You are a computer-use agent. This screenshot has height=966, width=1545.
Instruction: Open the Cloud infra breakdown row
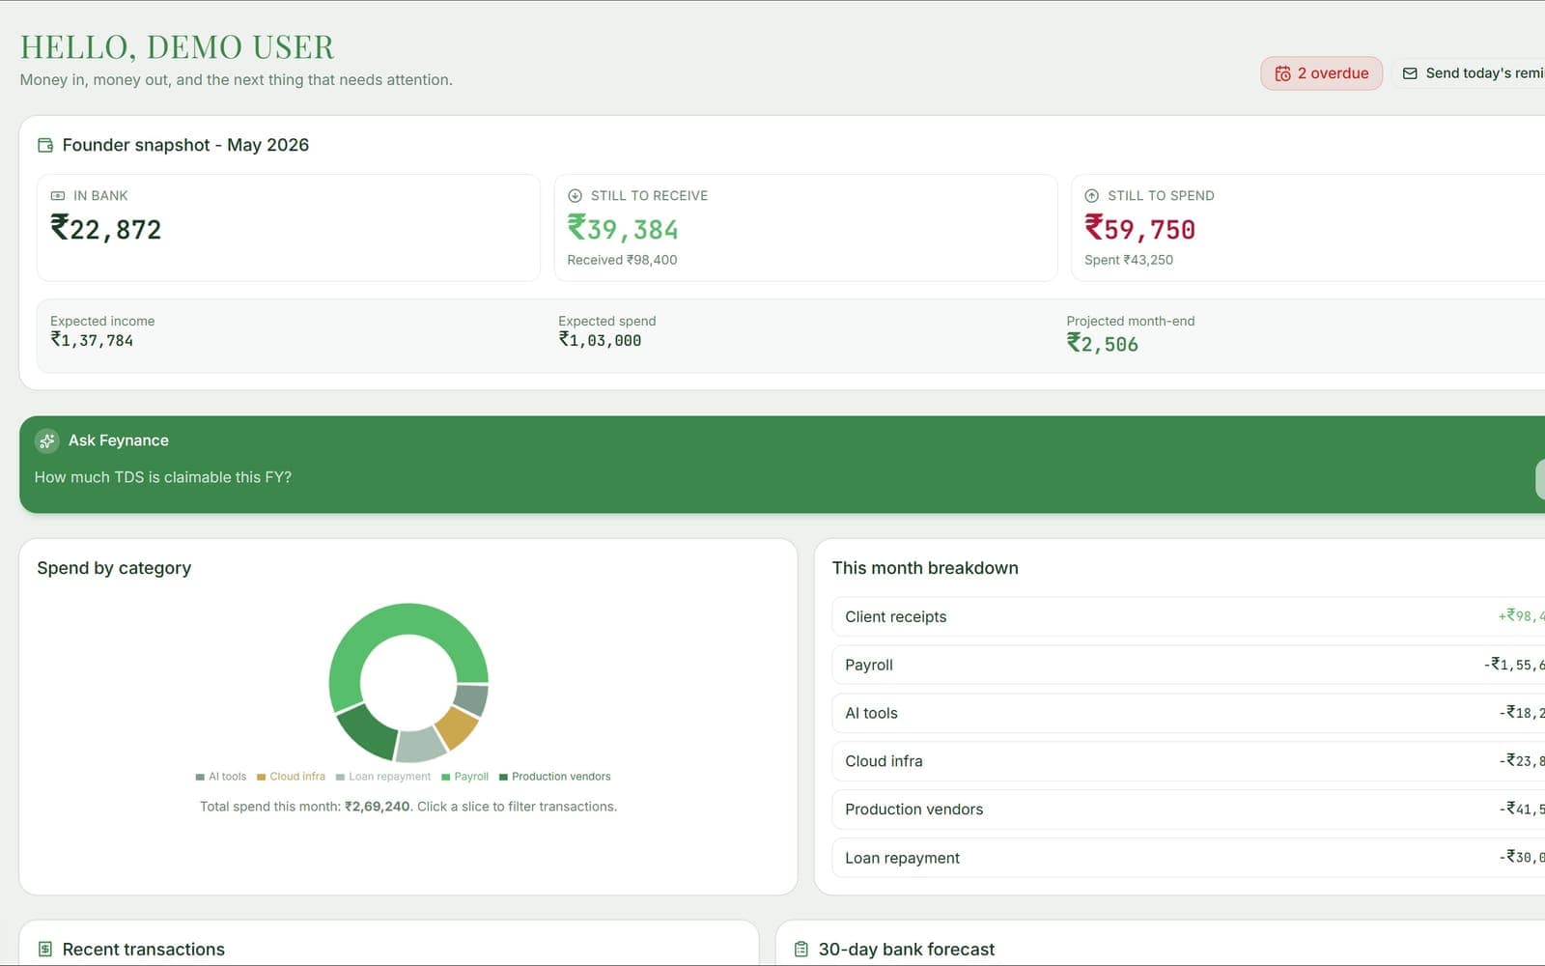click(x=1188, y=761)
